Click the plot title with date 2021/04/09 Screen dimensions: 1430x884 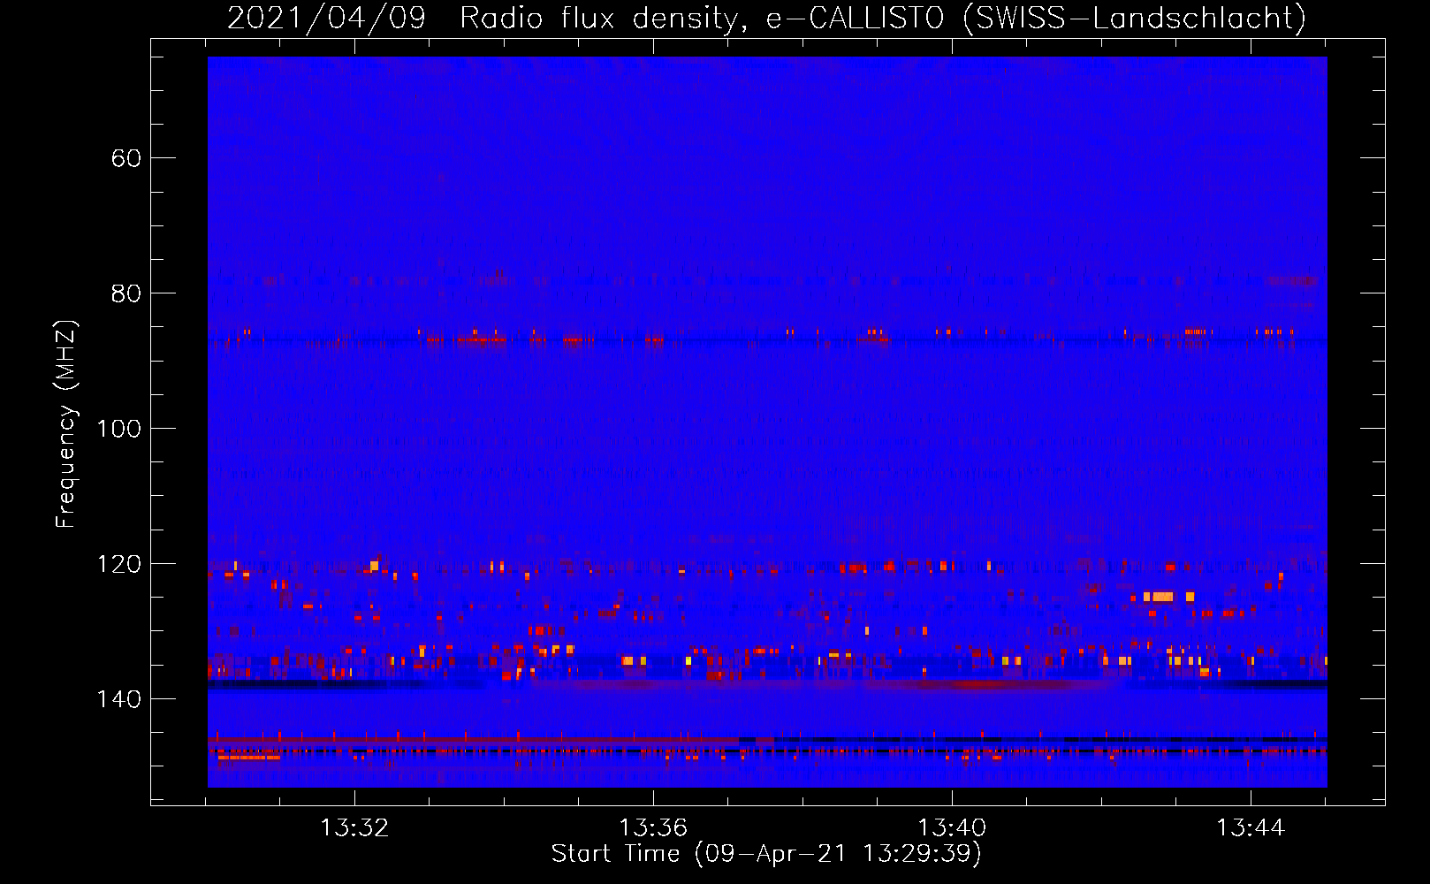pyautogui.click(x=766, y=18)
